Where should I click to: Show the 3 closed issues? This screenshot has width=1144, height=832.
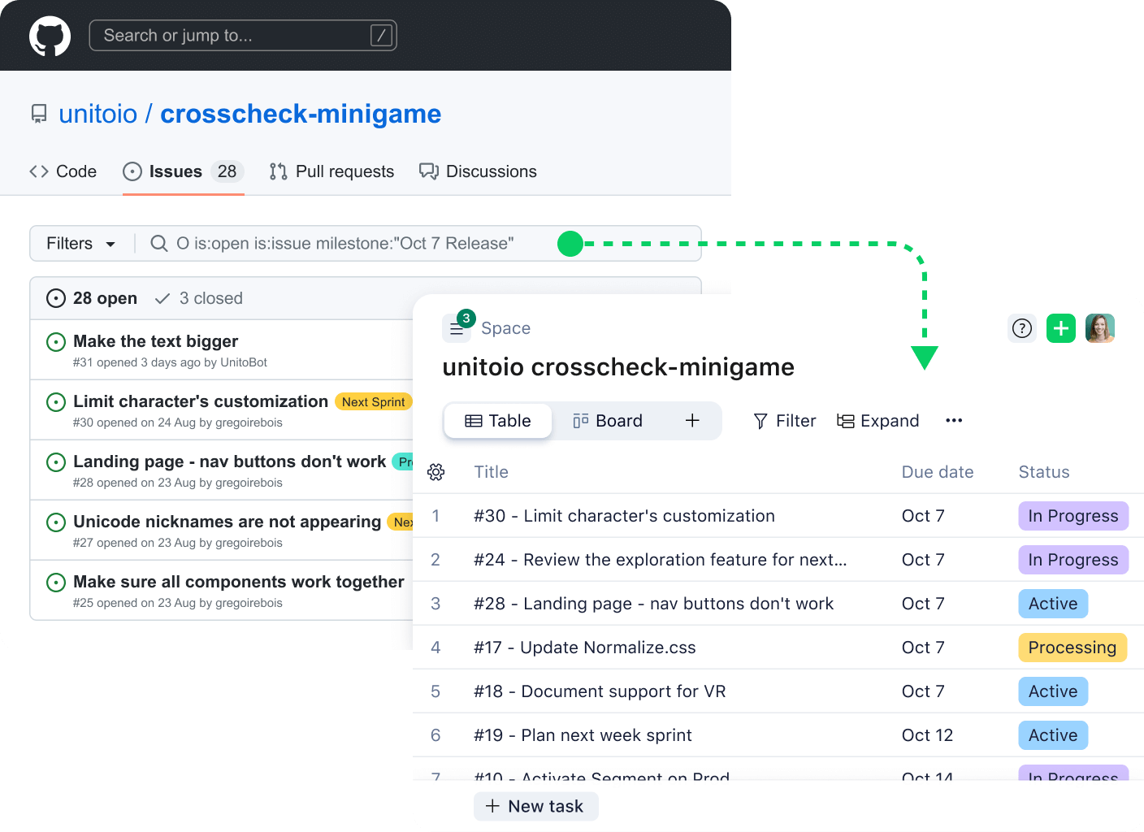(x=199, y=298)
